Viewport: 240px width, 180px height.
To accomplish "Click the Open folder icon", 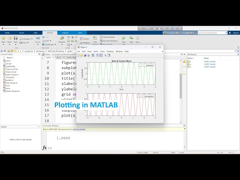I will (x=9, y=38).
